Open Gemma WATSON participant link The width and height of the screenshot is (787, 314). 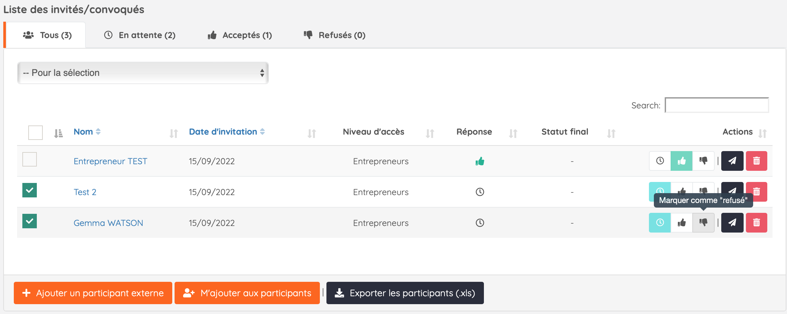click(x=108, y=223)
